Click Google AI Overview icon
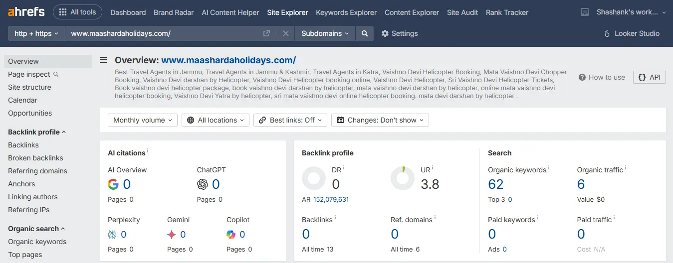Image resolution: width=673 pixels, height=263 pixels. coord(113,184)
